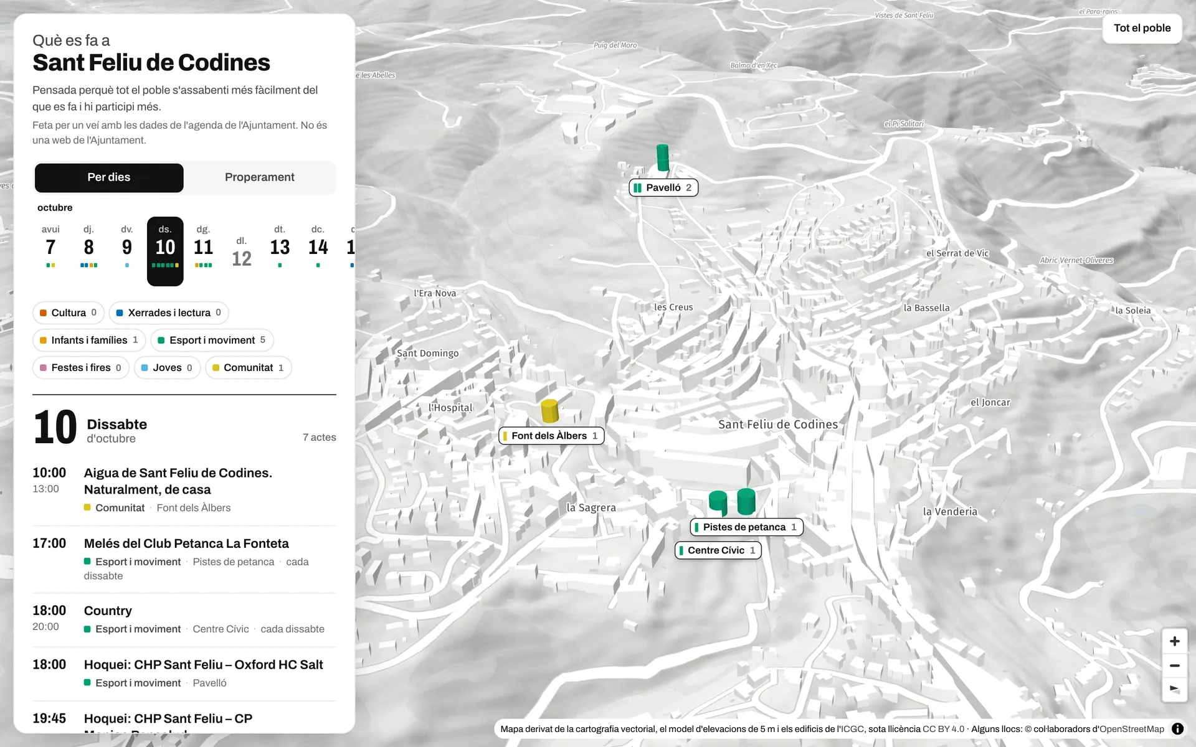Image resolution: width=1196 pixels, height=747 pixels.
Task: Reset the map compass bearing
Action: tap(1174, 689)
